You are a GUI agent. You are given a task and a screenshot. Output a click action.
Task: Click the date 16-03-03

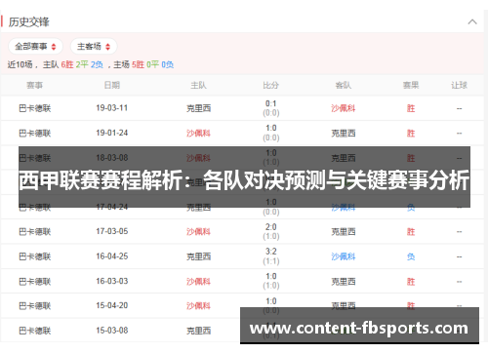(x=112, y=281)
